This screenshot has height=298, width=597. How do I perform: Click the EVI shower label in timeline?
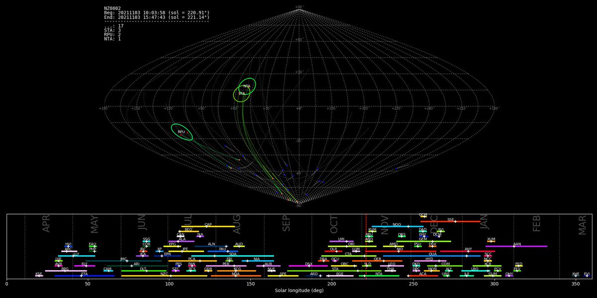point(587,274)
